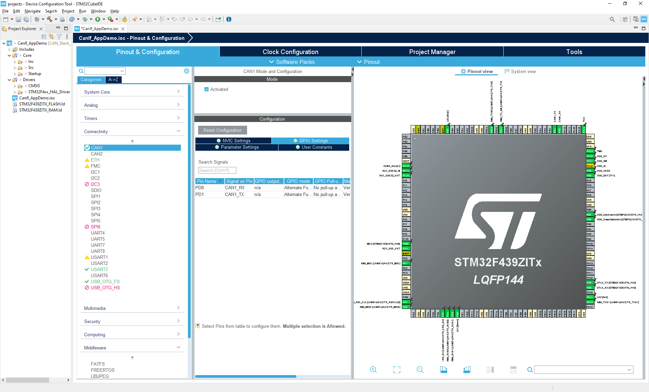Open the Parameter Settings tab
The height and width of the screenshot is (392, 649).
(237, 147)
